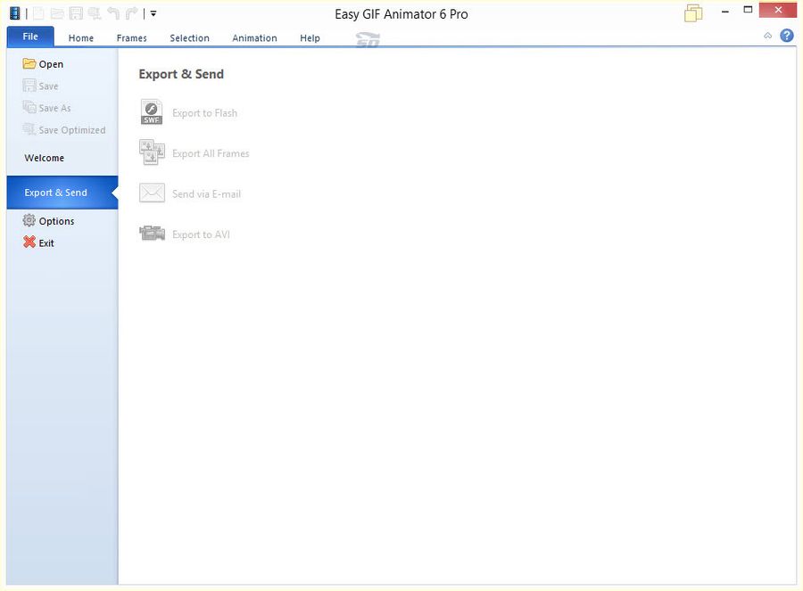
Task: Click the Open folder icon in quick access toolbar
Action: (57, 13)
